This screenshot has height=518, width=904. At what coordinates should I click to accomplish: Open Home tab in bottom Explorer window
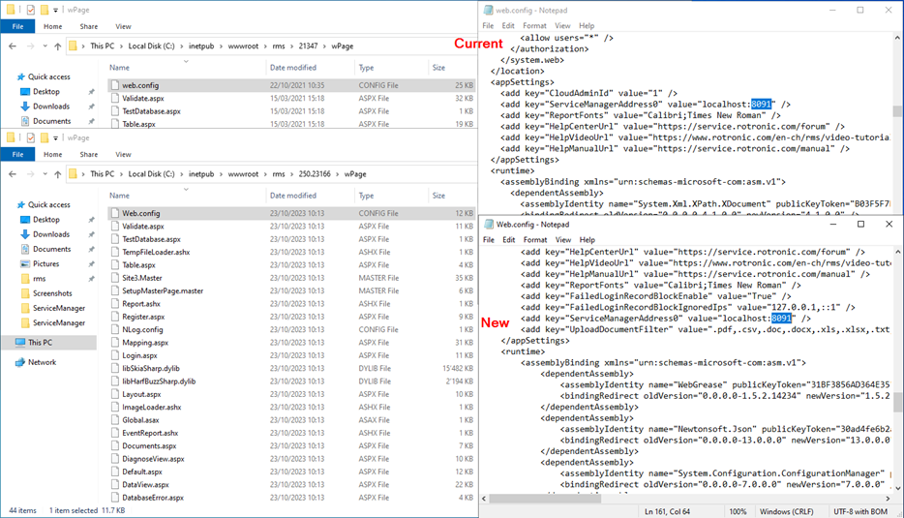(52, 155)
